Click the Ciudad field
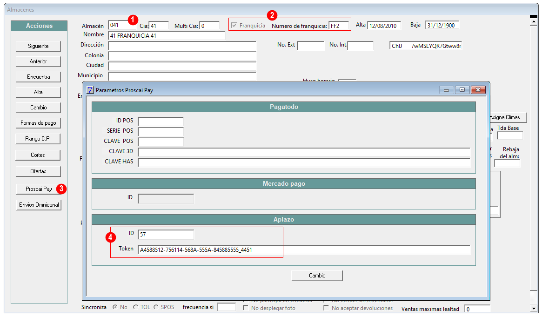Image resolution: width=542 pixels, height=317 pixels. tap(182, 66)
